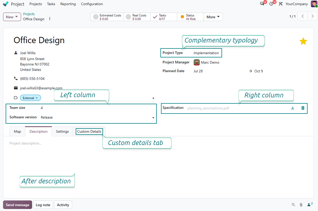Expand the More stat buttons dropdown
318x211 pixels.
[213, 17]
